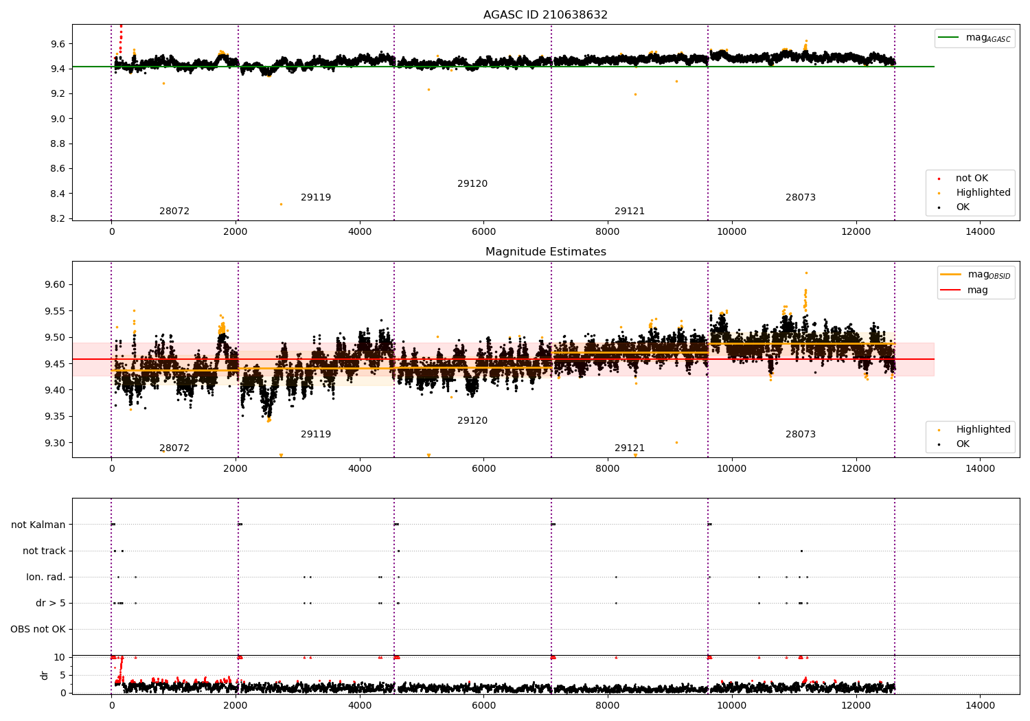Click the "Magnitude Estimates" plot title
The height and width of the screenshot is (721, 1030).
(x=545, y=251)
